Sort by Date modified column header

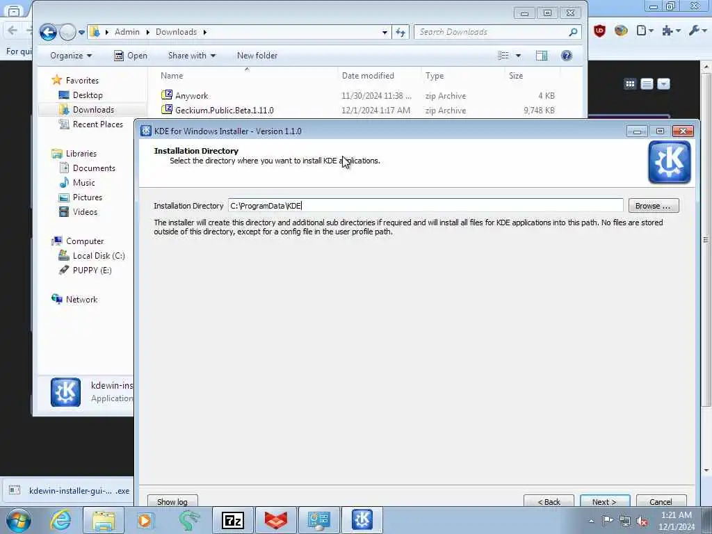[x=380, y=75]
